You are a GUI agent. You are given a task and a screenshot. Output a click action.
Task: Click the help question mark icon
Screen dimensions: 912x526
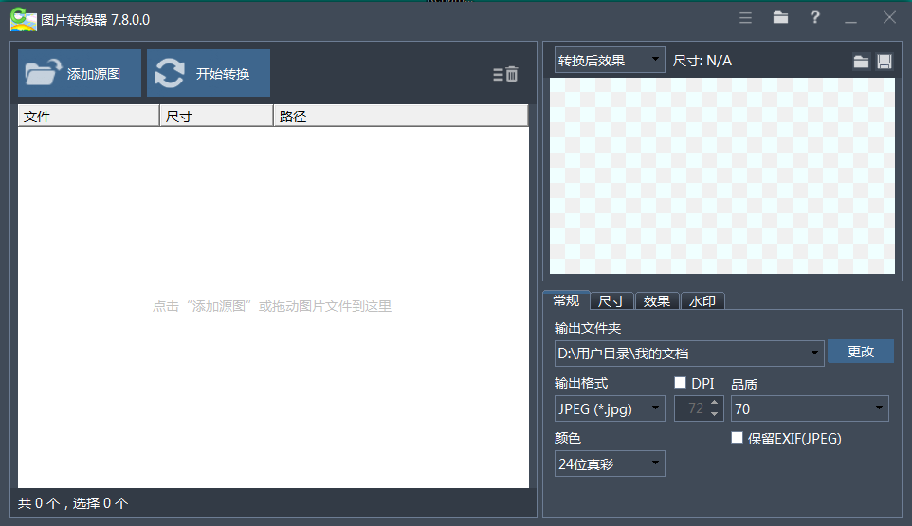click(814, 18)
